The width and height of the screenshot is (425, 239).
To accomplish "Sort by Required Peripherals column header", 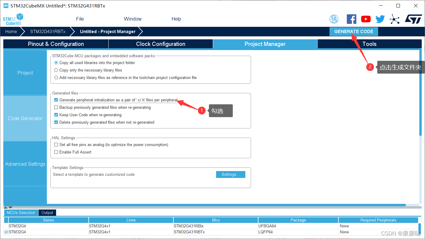I will click(x=378, y=220).
